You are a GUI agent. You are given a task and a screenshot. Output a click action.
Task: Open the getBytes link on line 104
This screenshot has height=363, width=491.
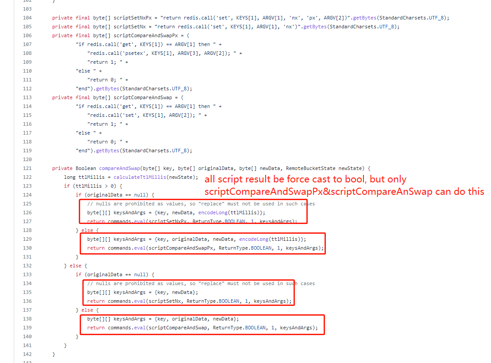click(x=365, y=18)
